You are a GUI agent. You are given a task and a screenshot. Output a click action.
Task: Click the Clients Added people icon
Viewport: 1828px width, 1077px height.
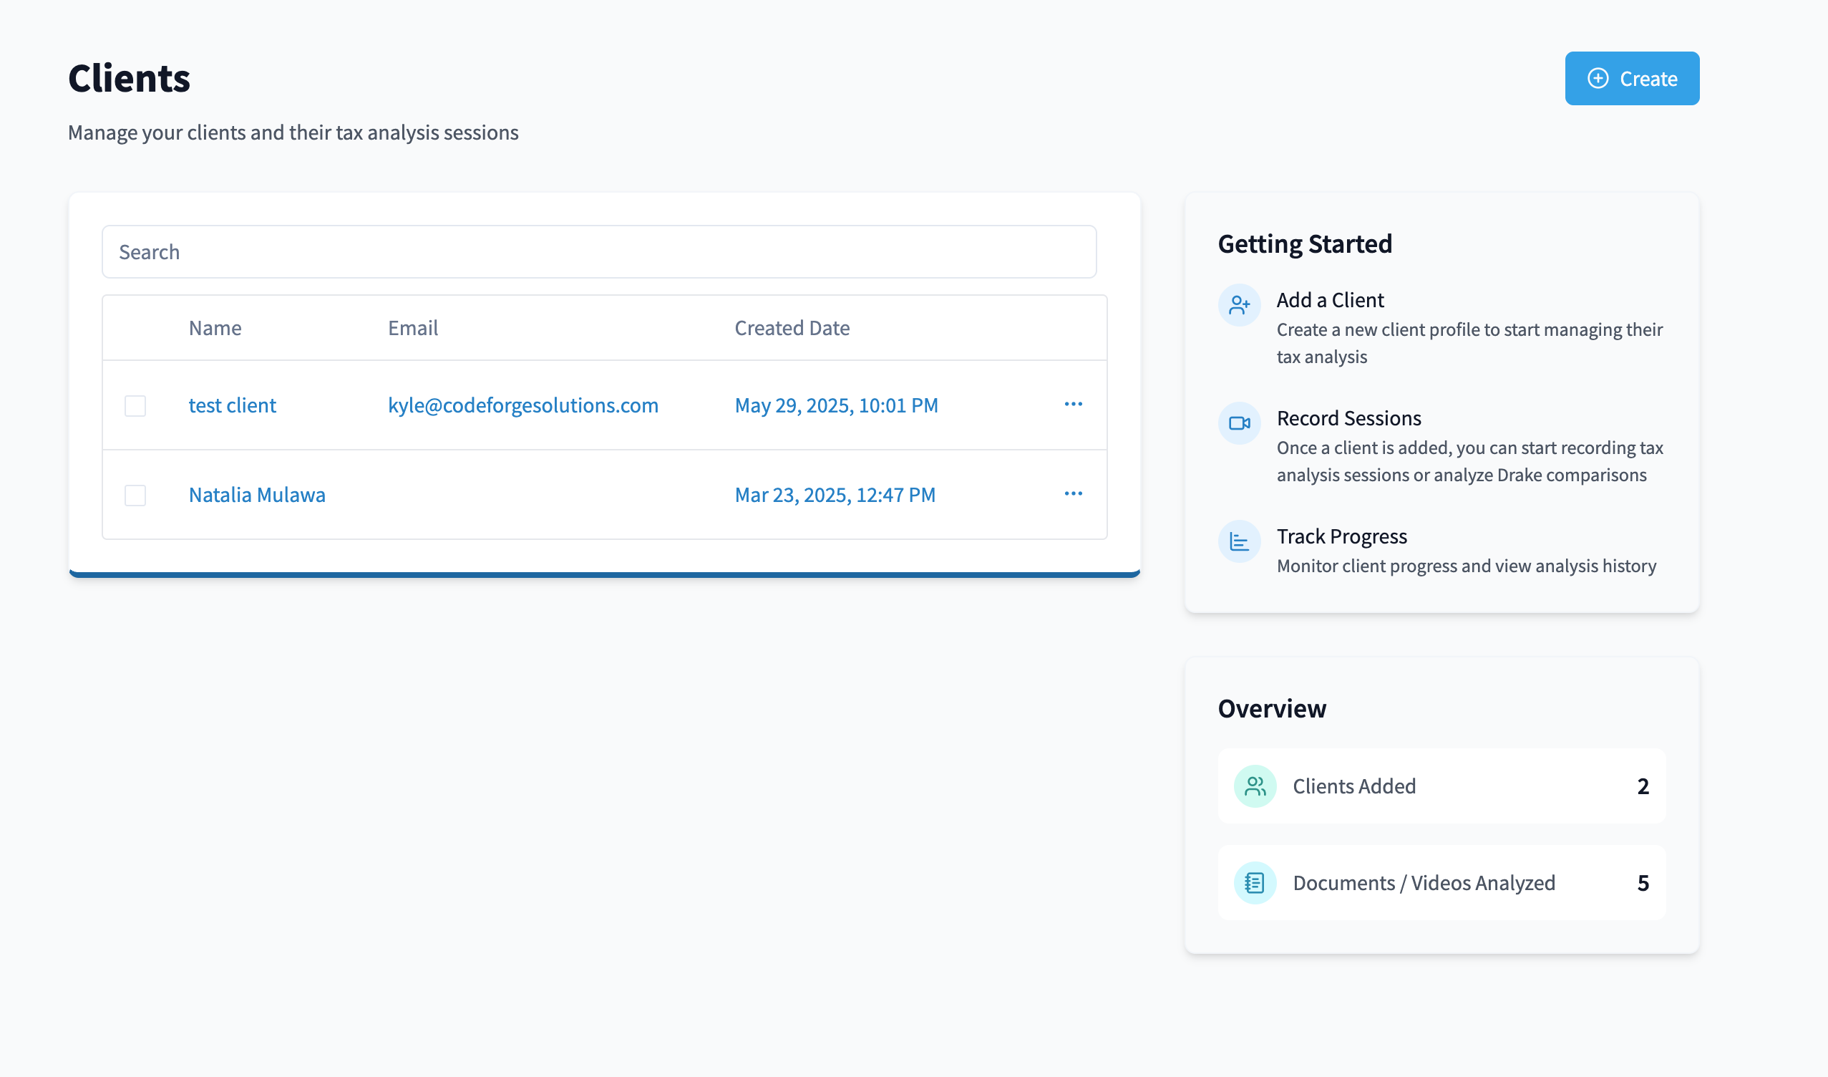[1255, 786]
